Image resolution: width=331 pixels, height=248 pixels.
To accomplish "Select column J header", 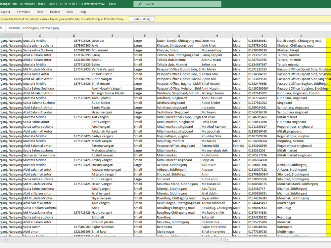I will pyautogui.click(x=262, y=36).
